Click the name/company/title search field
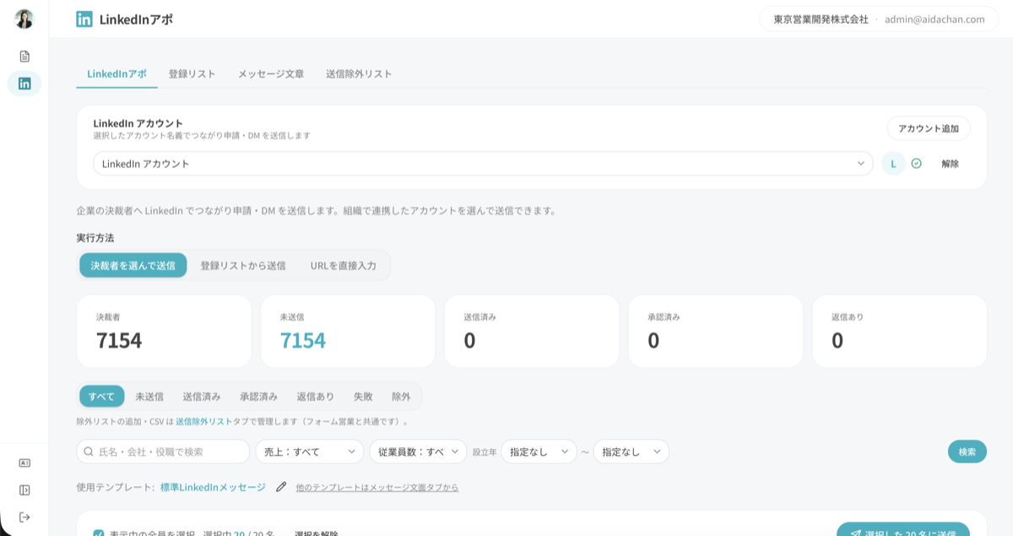Screen dimensions: 1013x536 [163, 452]
